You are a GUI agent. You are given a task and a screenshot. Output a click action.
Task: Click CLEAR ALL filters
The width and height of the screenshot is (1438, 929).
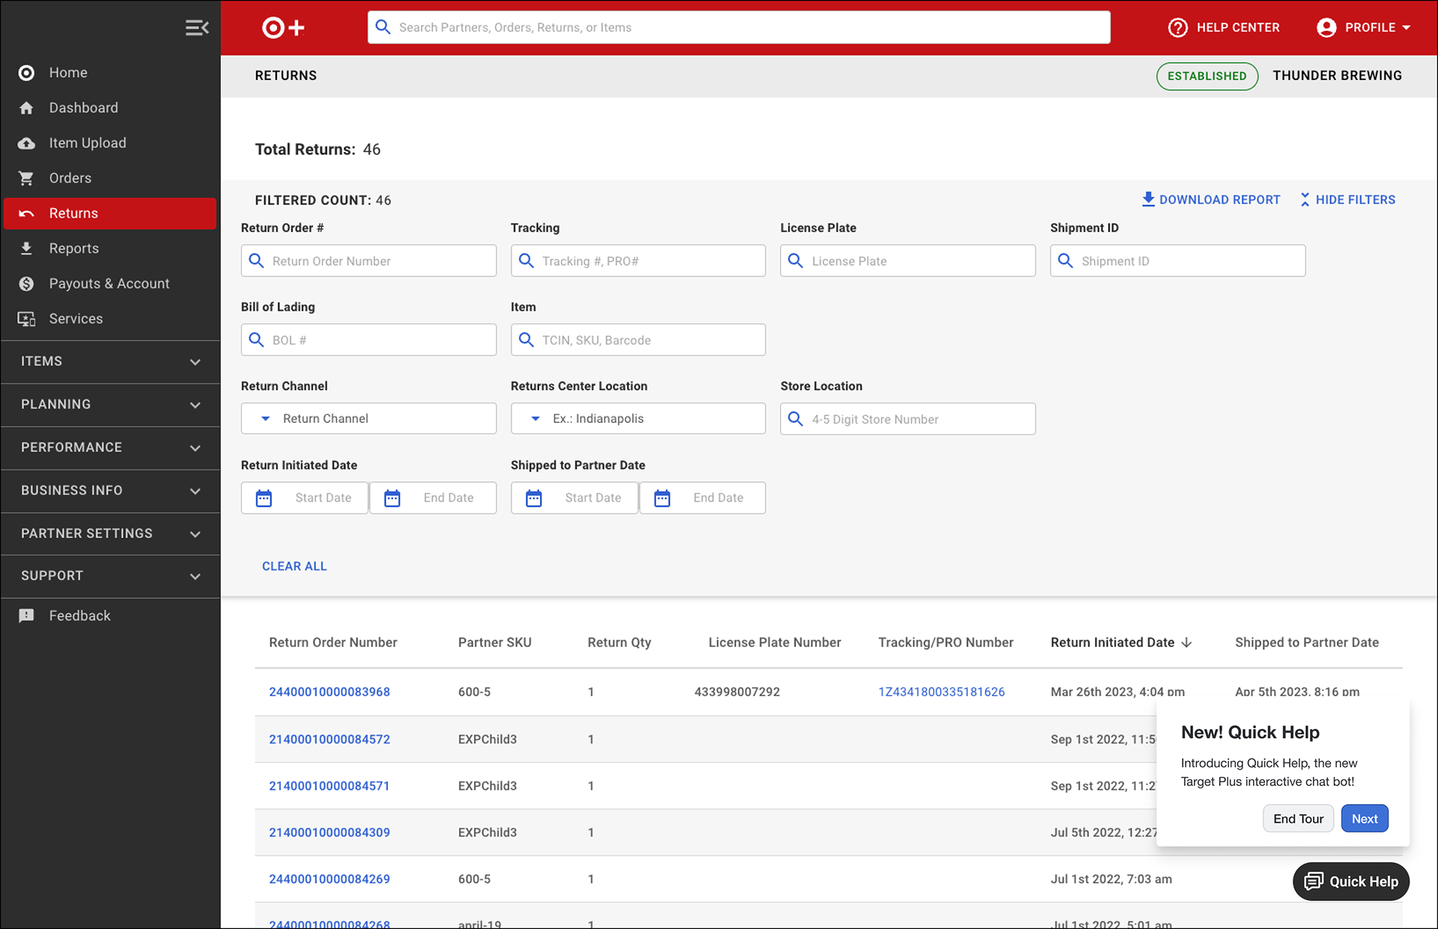click(294, 566)
